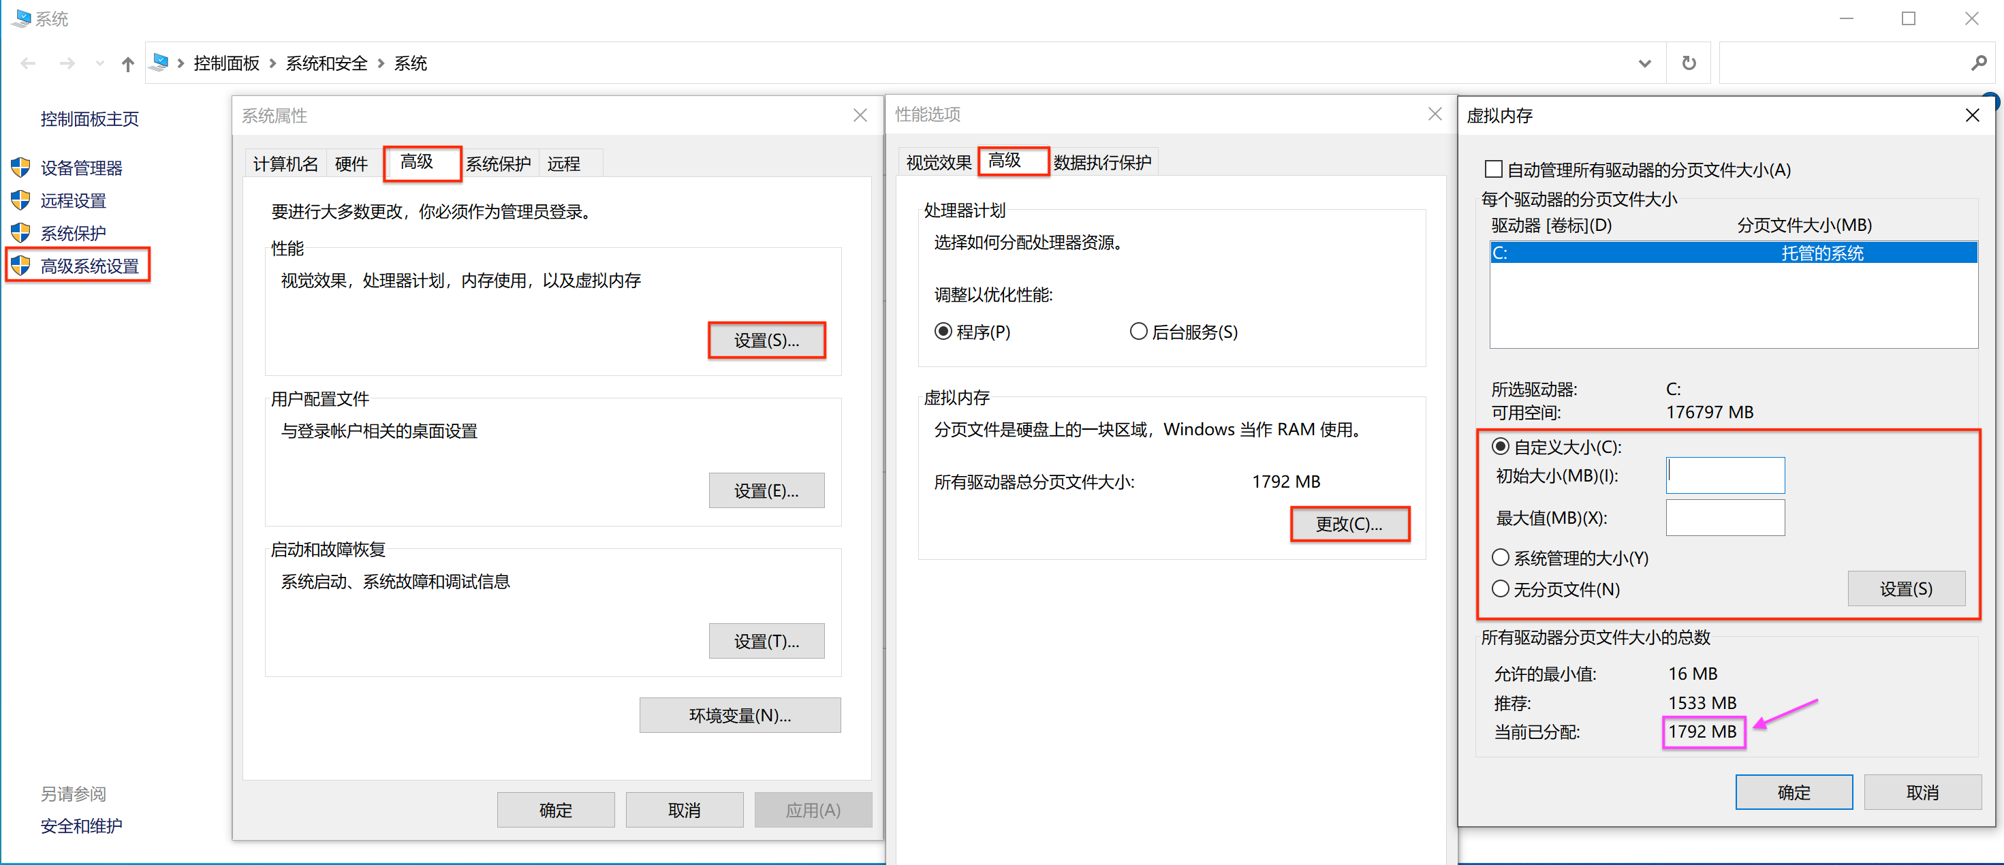Switch to the Visual Effects tab (视觉效果)
The image size is (2004, 865).
937,163
